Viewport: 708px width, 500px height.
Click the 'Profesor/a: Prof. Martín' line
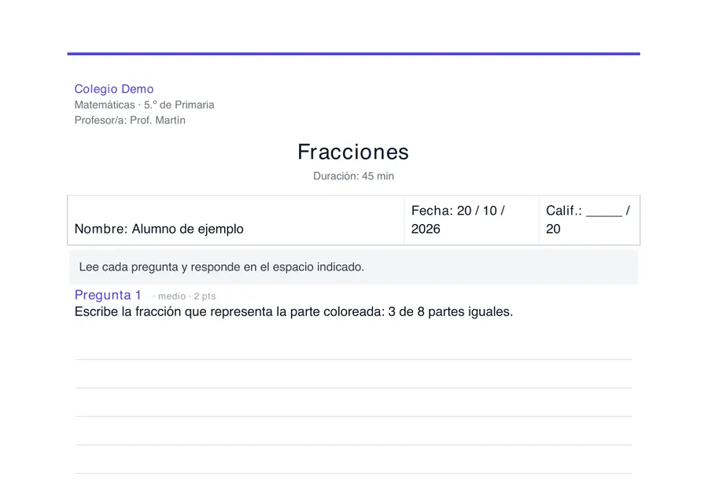(x=130, y=120)
